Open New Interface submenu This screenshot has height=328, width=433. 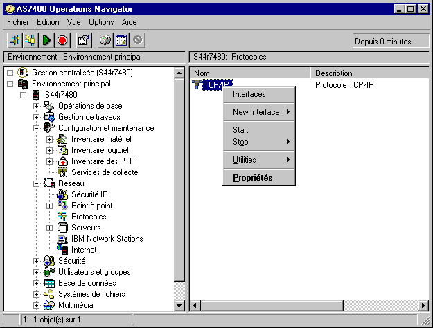[258, 112]
